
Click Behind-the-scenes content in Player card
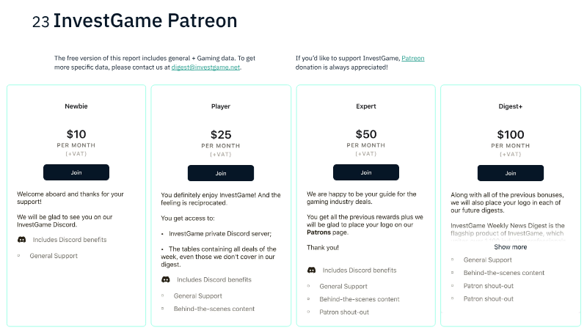[x=214, y=309]
